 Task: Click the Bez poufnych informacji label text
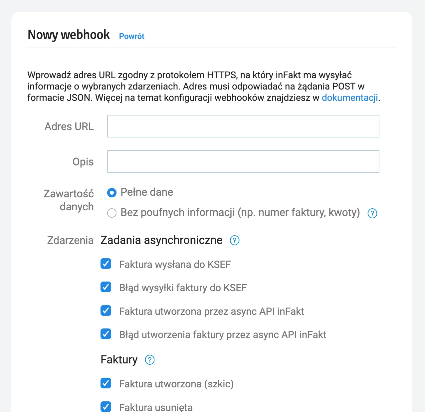pos(240,212)
